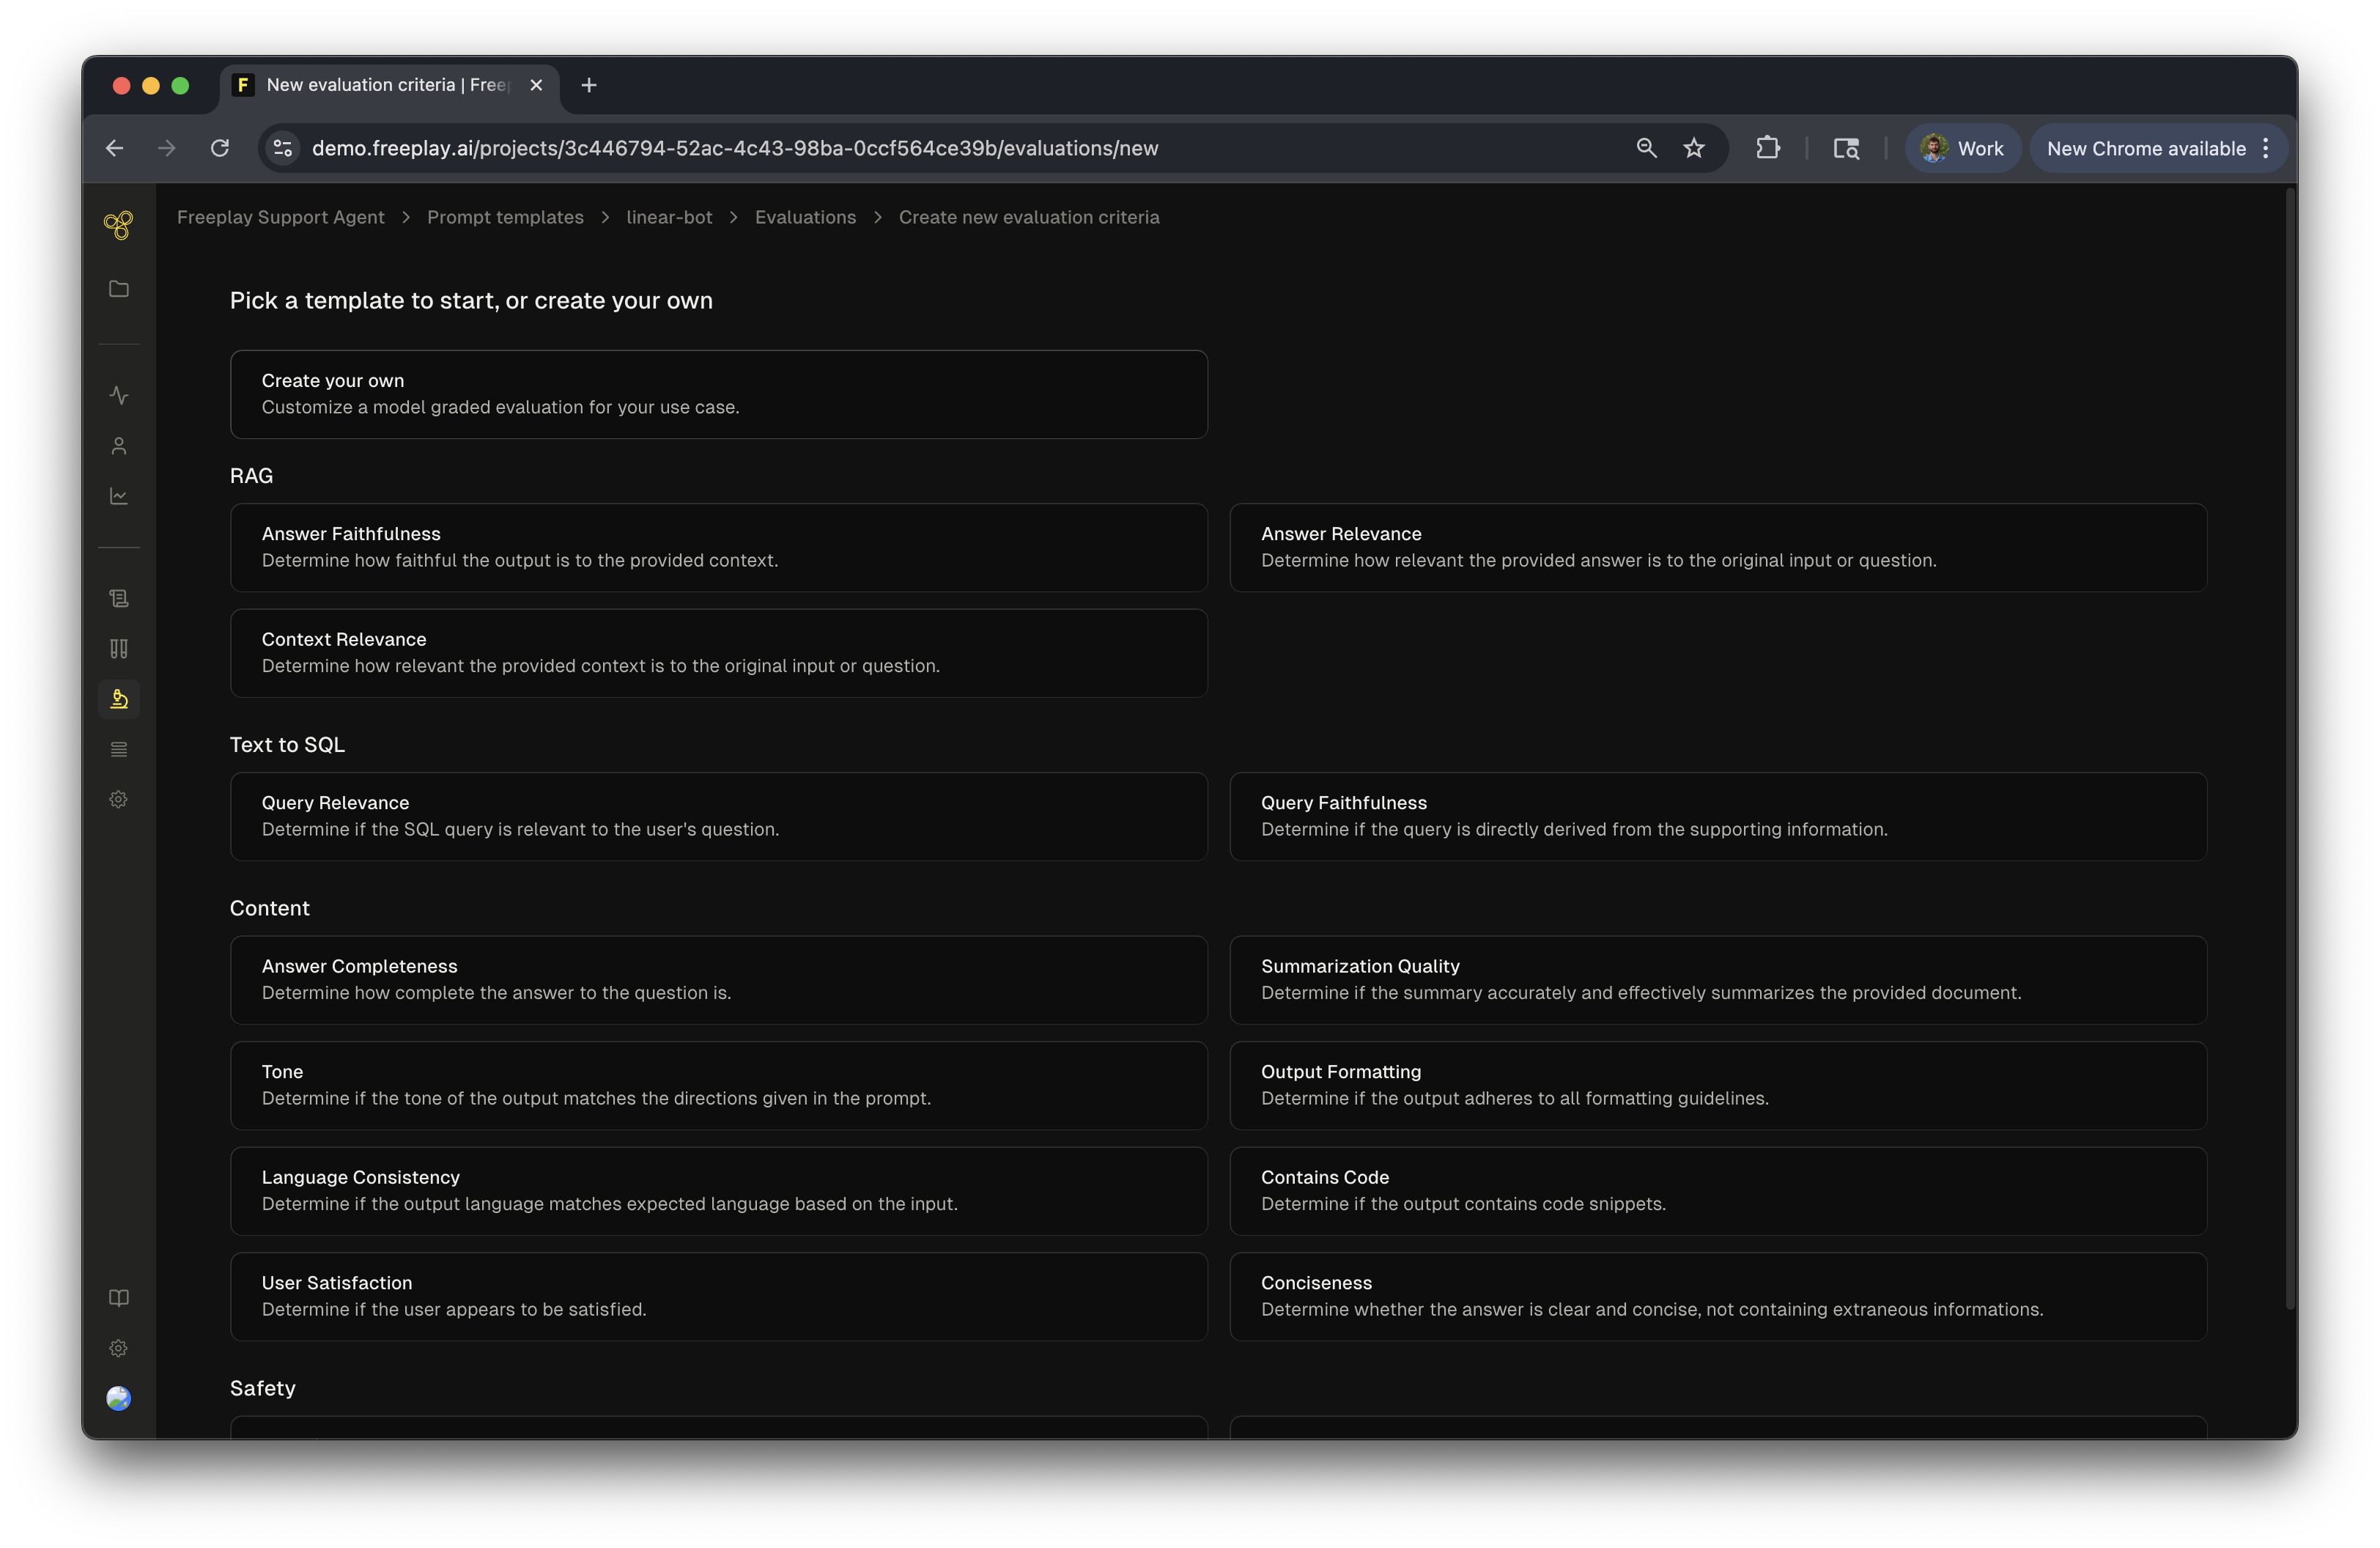Open the activity pulse icon in sidebar
The height and width of the screenshot is (1548, 2380).
(x=118, y=396)
